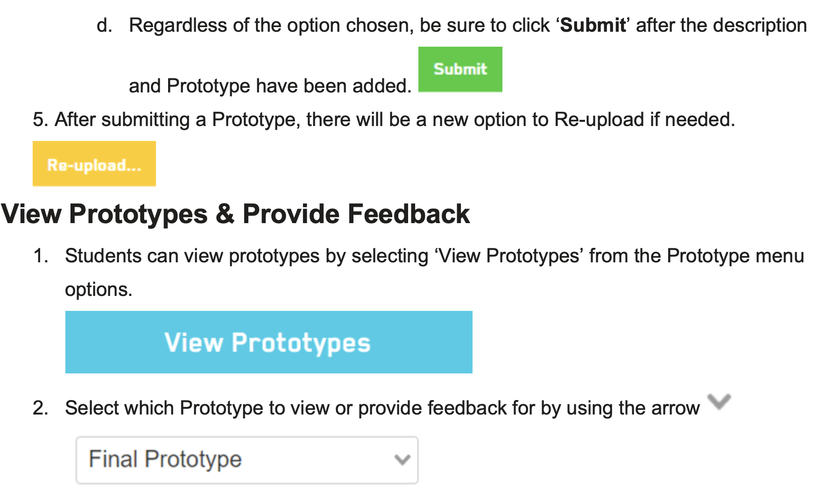
Task: Expand the Final Prototype dropdown chevron
Action: [402, 460]
